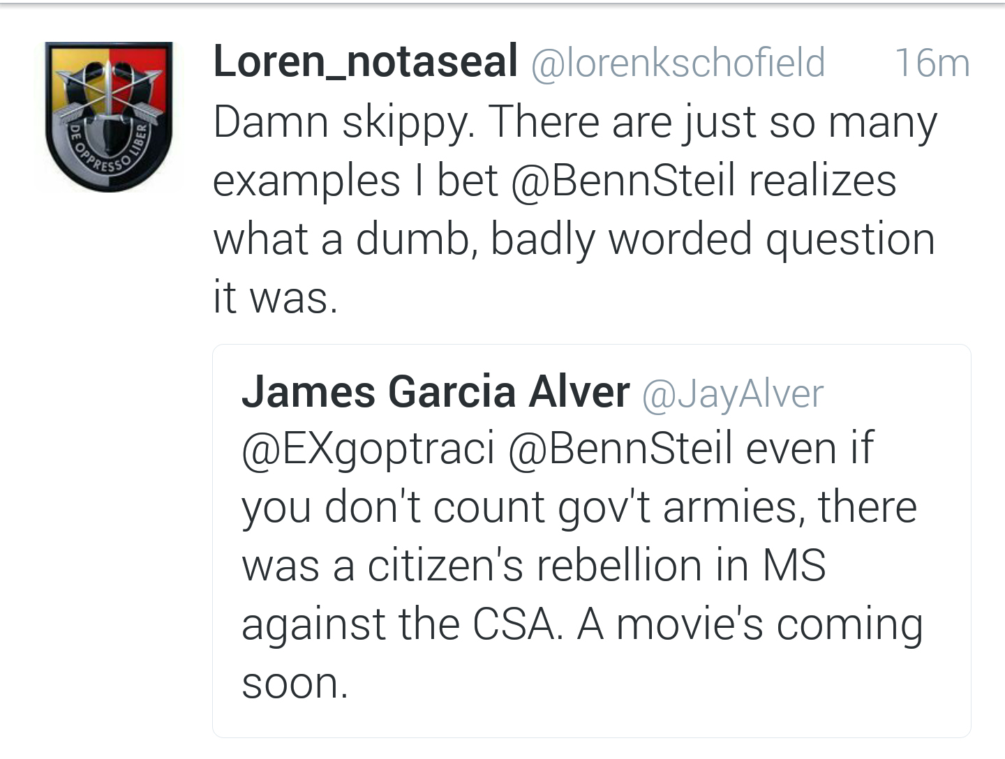Image resolution: width=1005 pixels, height=759 pixels.
Task: Visit the @lorenkschofield handle
Action: click(x=678, y=63)
